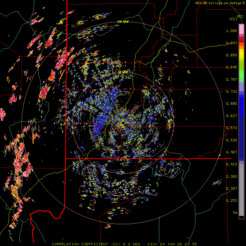The width and height of the screenshot is (246, 246).
Task: Click the DCC label above the color scale
Action: 240,16
